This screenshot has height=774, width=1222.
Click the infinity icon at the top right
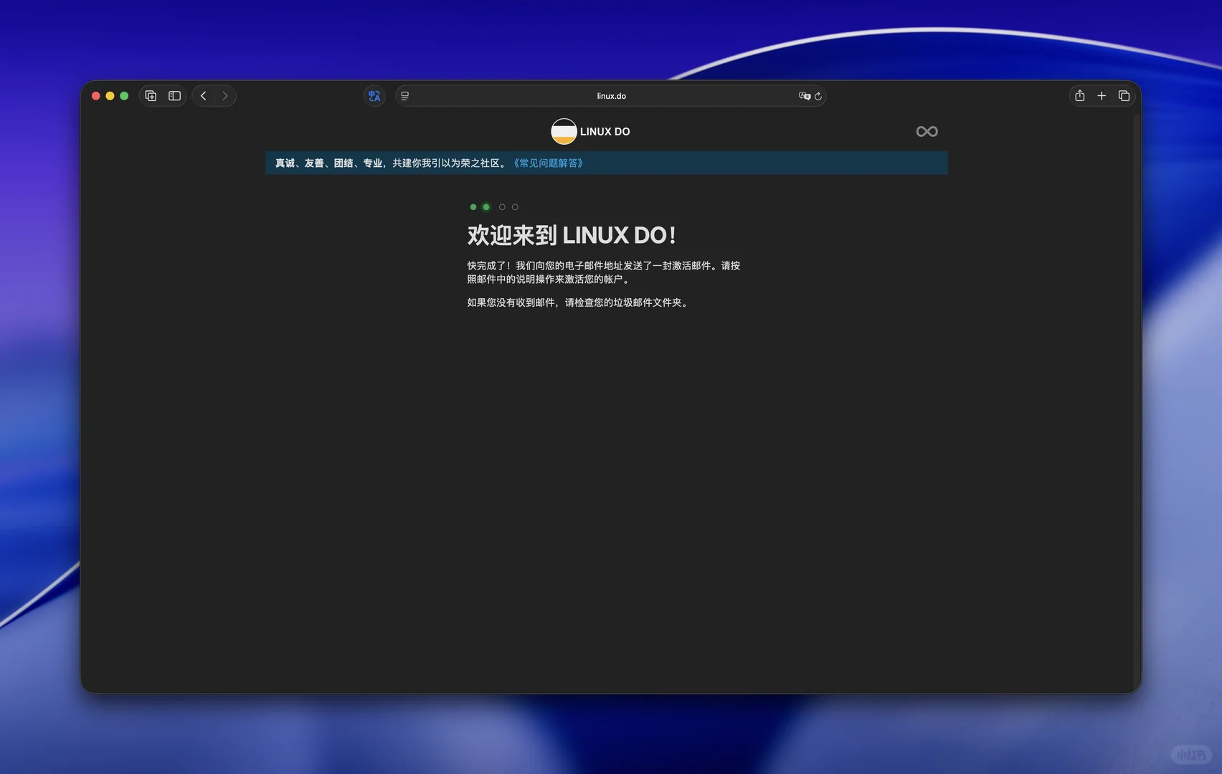pos(927,131)
